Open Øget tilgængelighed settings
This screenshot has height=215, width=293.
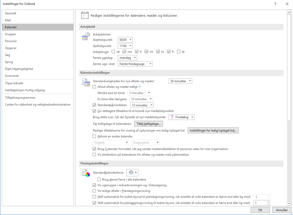click(37, 69)
